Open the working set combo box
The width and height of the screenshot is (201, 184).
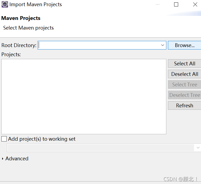104,148
